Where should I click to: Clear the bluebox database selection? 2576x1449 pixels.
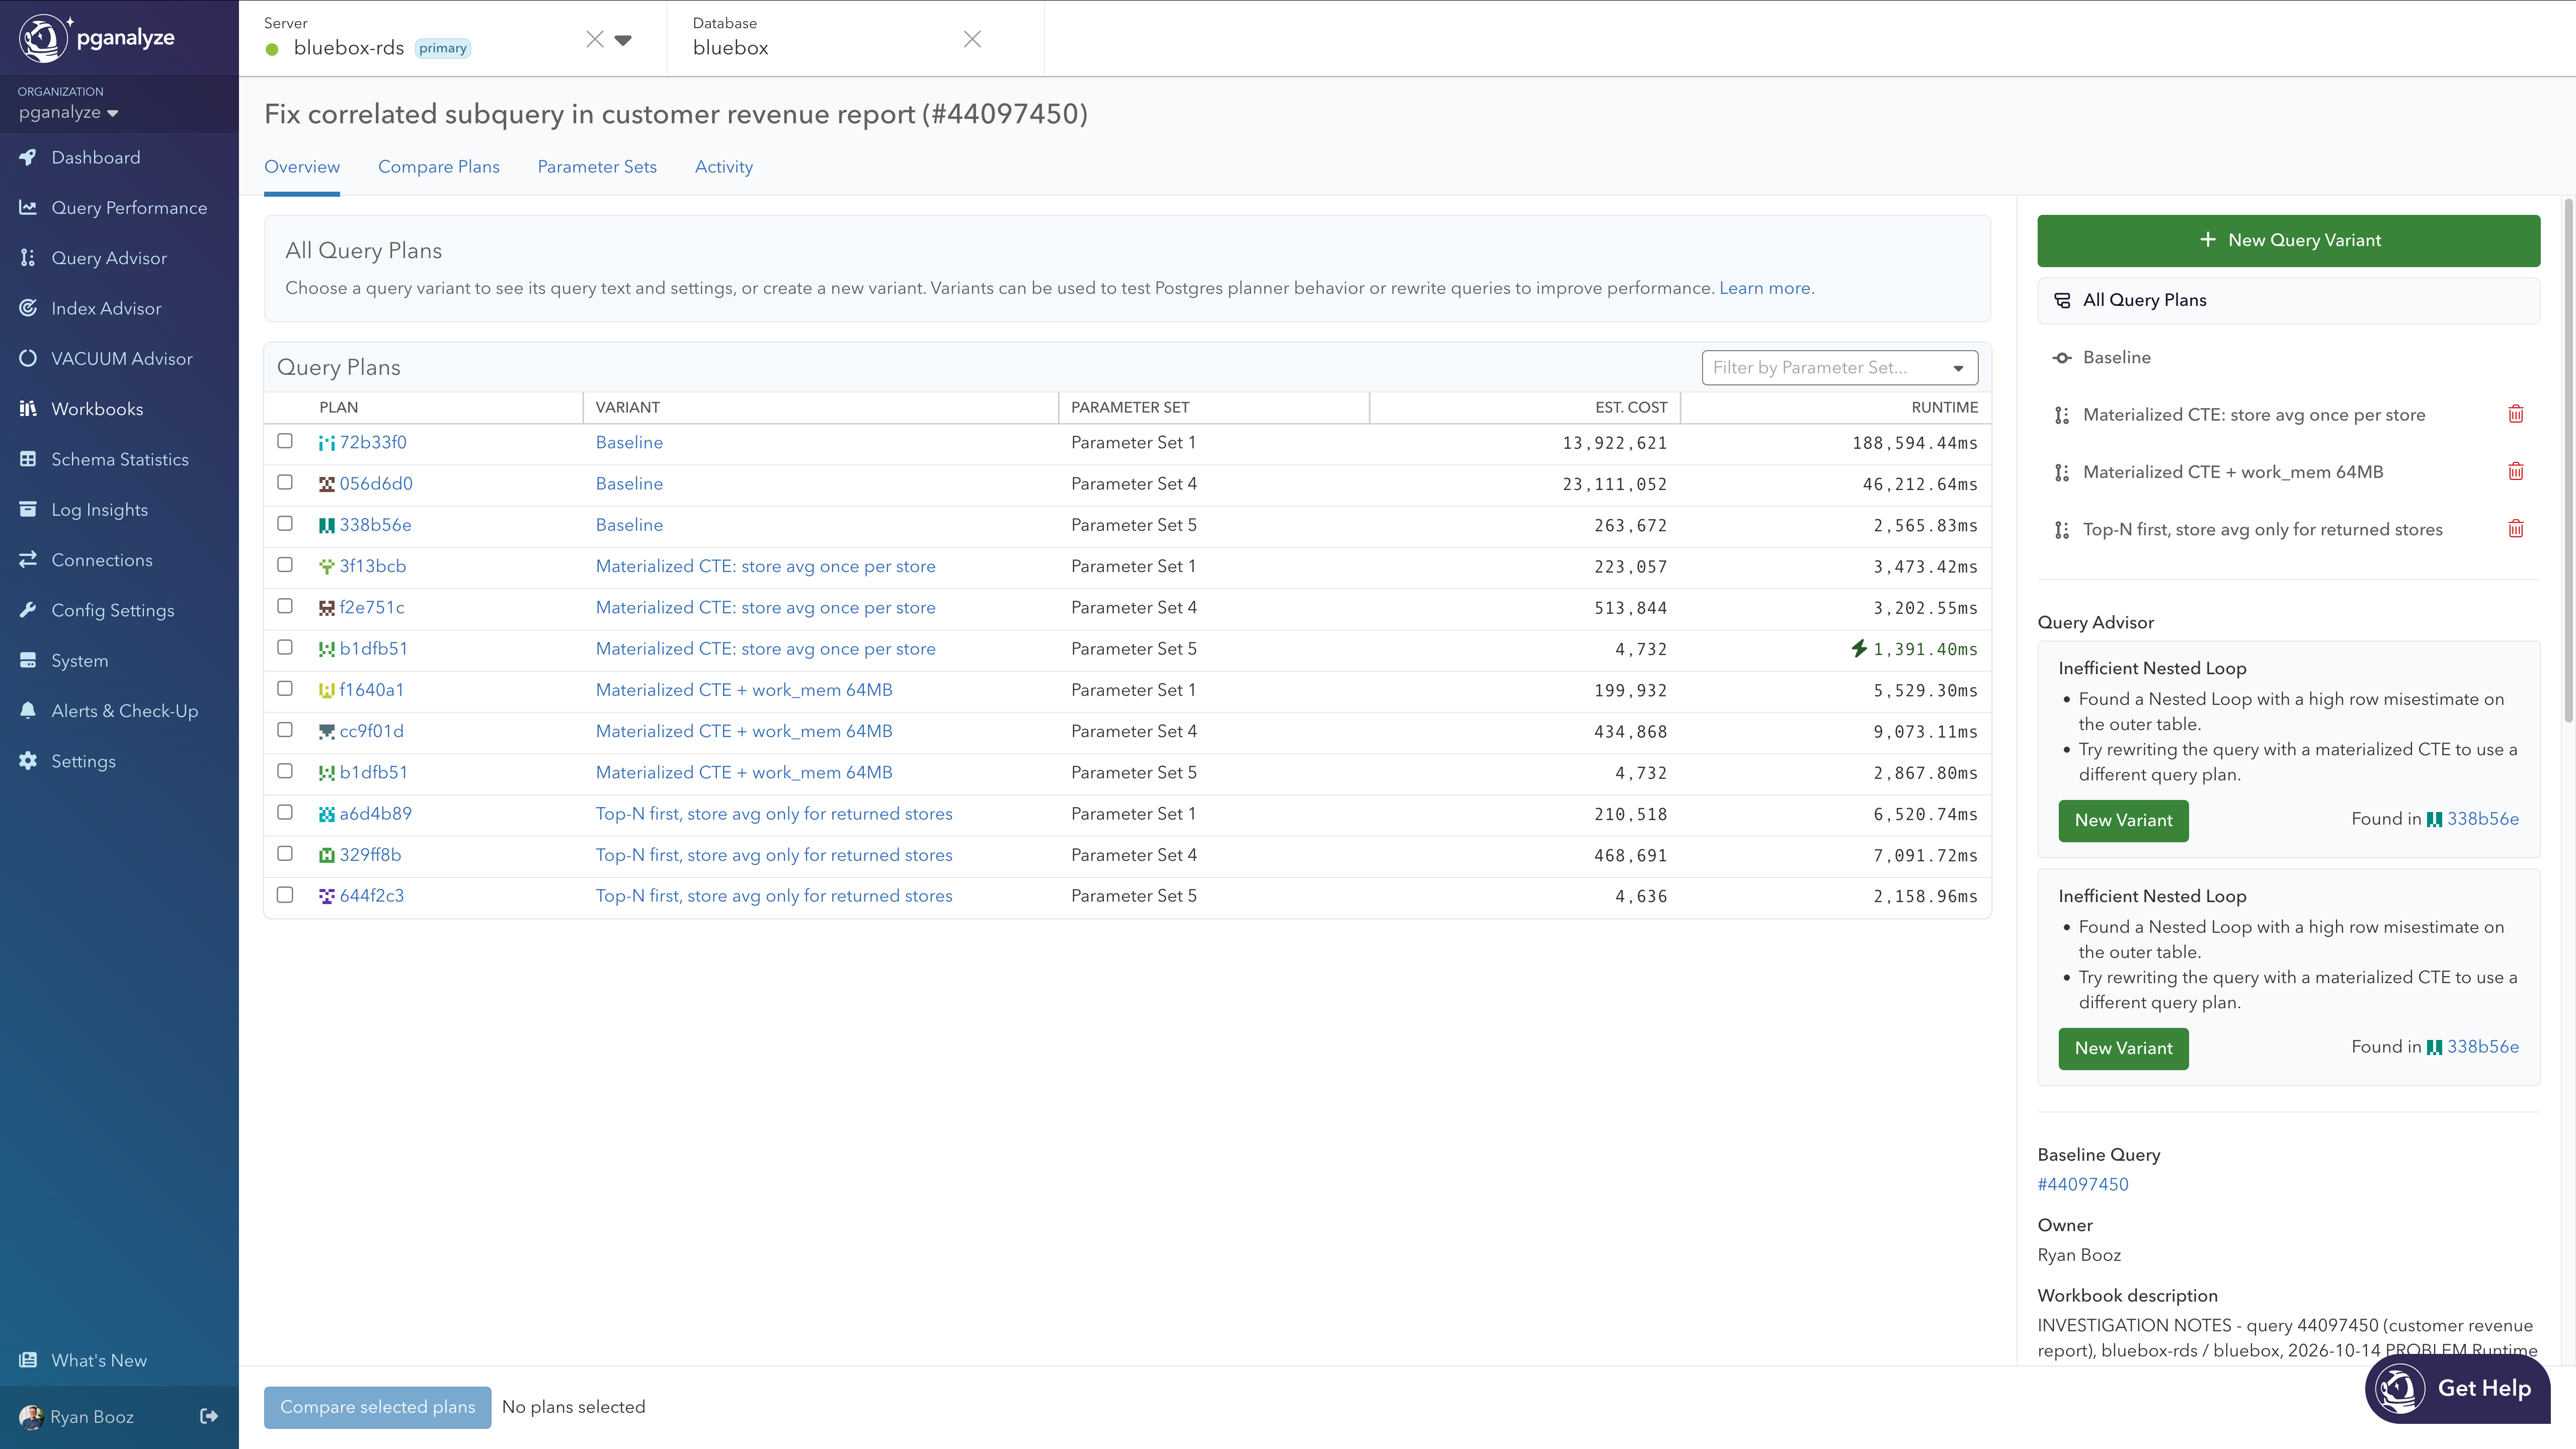[x=972, y=39]
